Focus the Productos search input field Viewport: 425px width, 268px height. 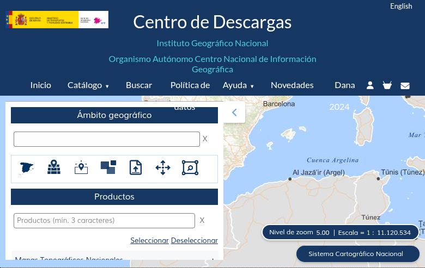(104, 221)
